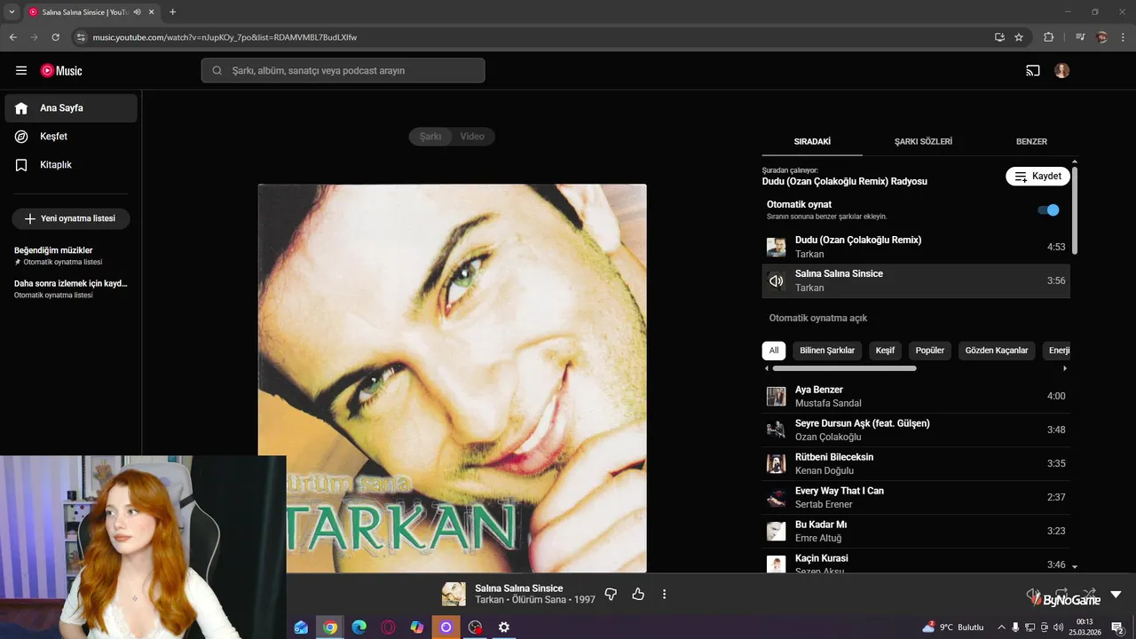1136x639 pixels.
Task: View site information icon in address bar
Action: (x=81, y=37)
